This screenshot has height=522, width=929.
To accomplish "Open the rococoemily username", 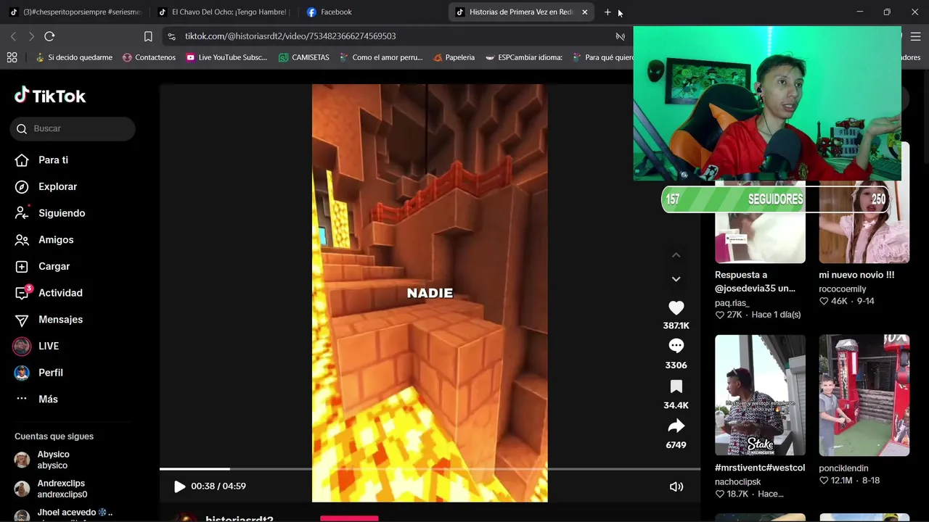I will pos(842,289).
